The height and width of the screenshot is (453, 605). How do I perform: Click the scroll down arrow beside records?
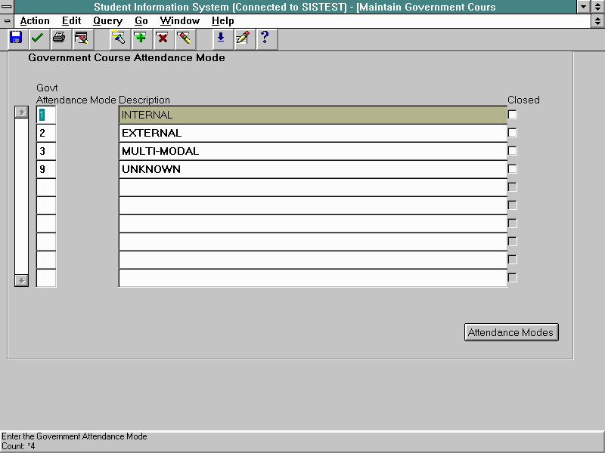22,280
